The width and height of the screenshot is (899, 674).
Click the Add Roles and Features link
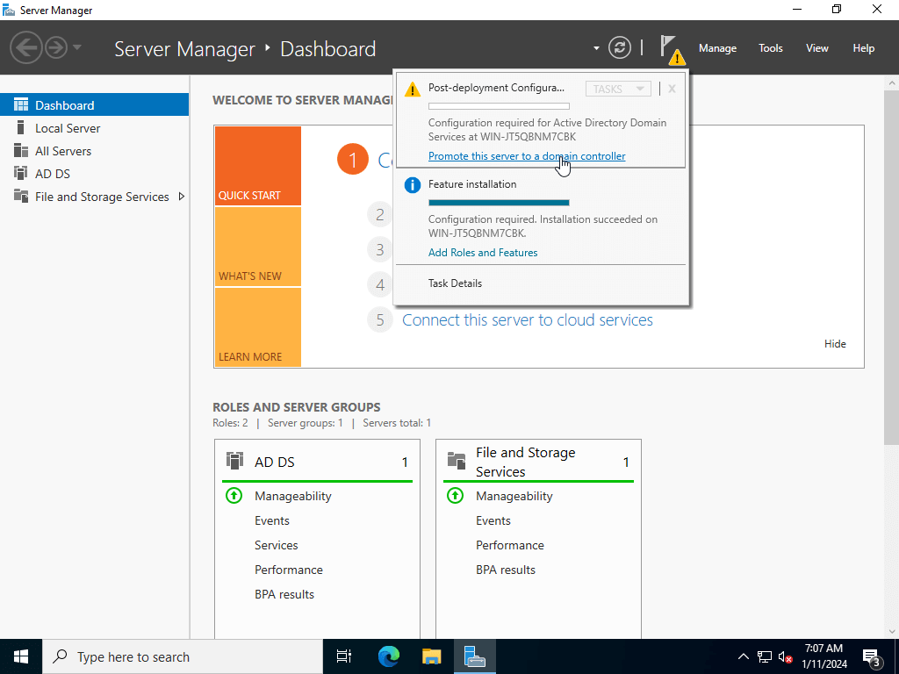(x=483, y=253)
